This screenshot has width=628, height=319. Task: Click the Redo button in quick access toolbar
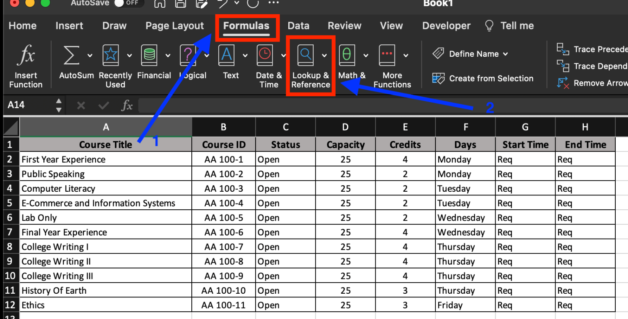(252, 3)
